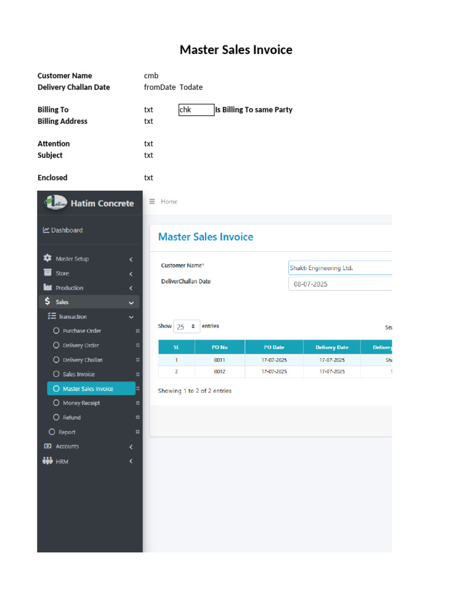Sort table by PO No column header
451x601 pixels.
point(220,347)
